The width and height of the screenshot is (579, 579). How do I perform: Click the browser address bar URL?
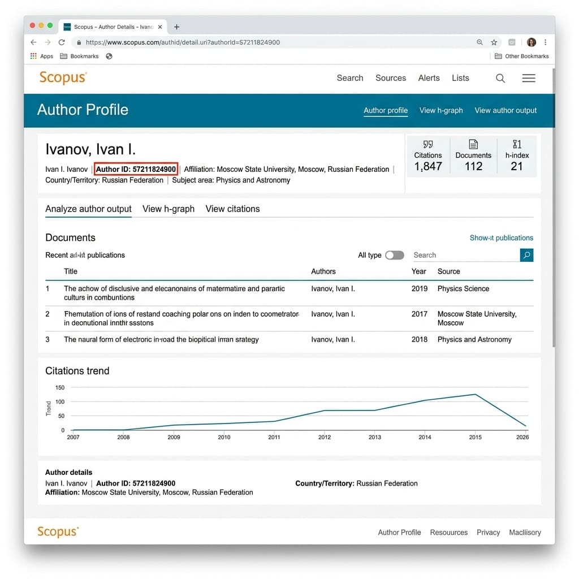[183, 42]
